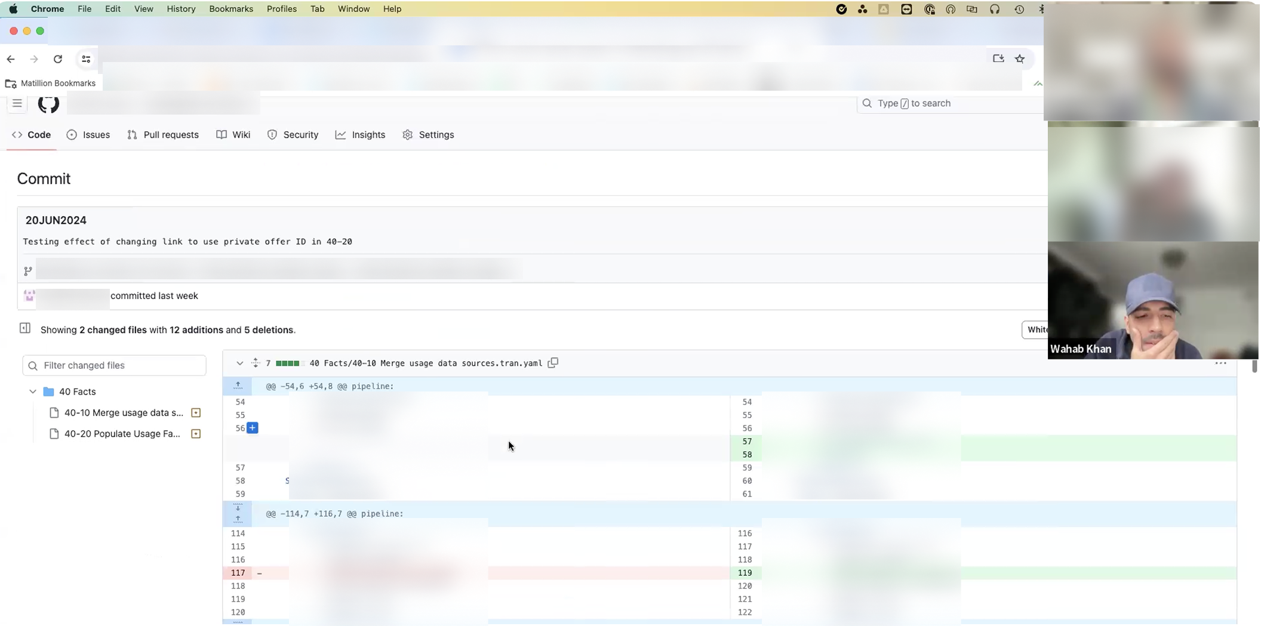This screenshot has width=1261, height=626.
Task: Add a comment on line 56
Action: click(253, 428)
